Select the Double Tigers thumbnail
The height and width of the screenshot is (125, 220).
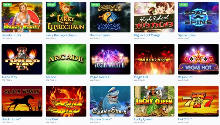click(110, 17)
